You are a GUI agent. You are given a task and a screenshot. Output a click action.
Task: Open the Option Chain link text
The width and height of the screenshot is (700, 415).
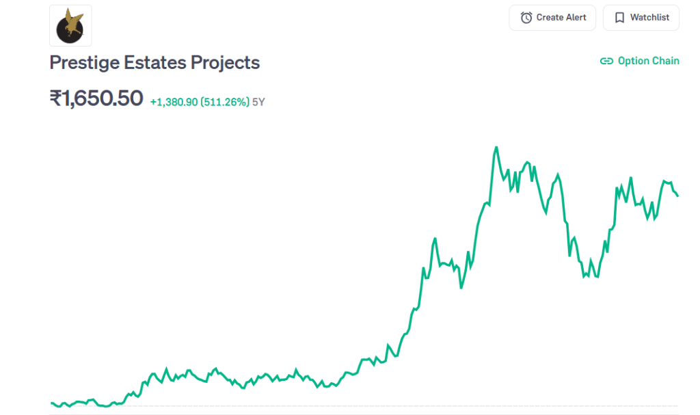(x=648, y=61)
